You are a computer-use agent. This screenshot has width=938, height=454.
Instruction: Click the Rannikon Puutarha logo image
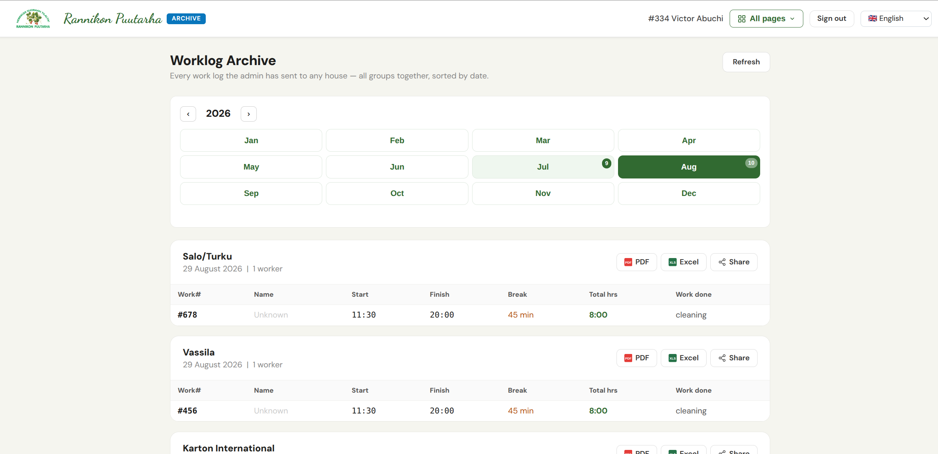33,19
